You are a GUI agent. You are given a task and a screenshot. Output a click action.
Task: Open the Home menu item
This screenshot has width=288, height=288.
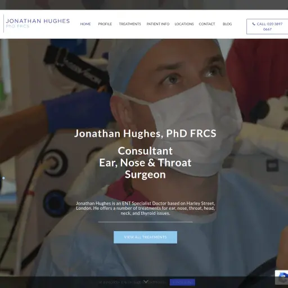(85, 24)
